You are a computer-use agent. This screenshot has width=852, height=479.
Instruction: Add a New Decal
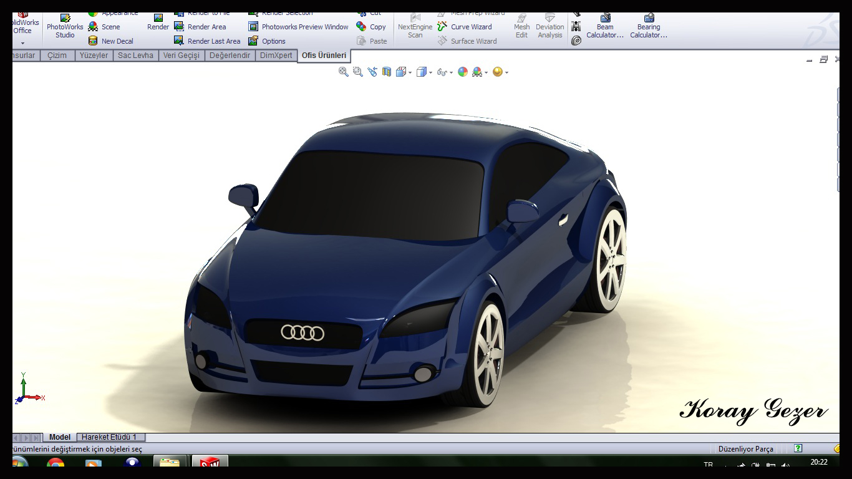click(110, 41)
